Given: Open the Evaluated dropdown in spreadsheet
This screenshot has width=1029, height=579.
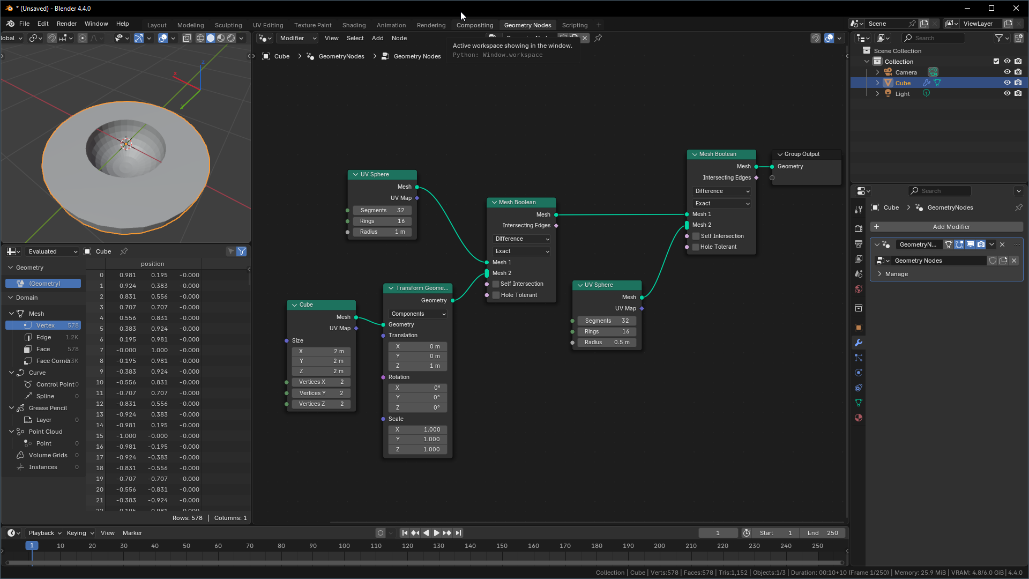Looking at the screenshot, I should pos(53,251).
